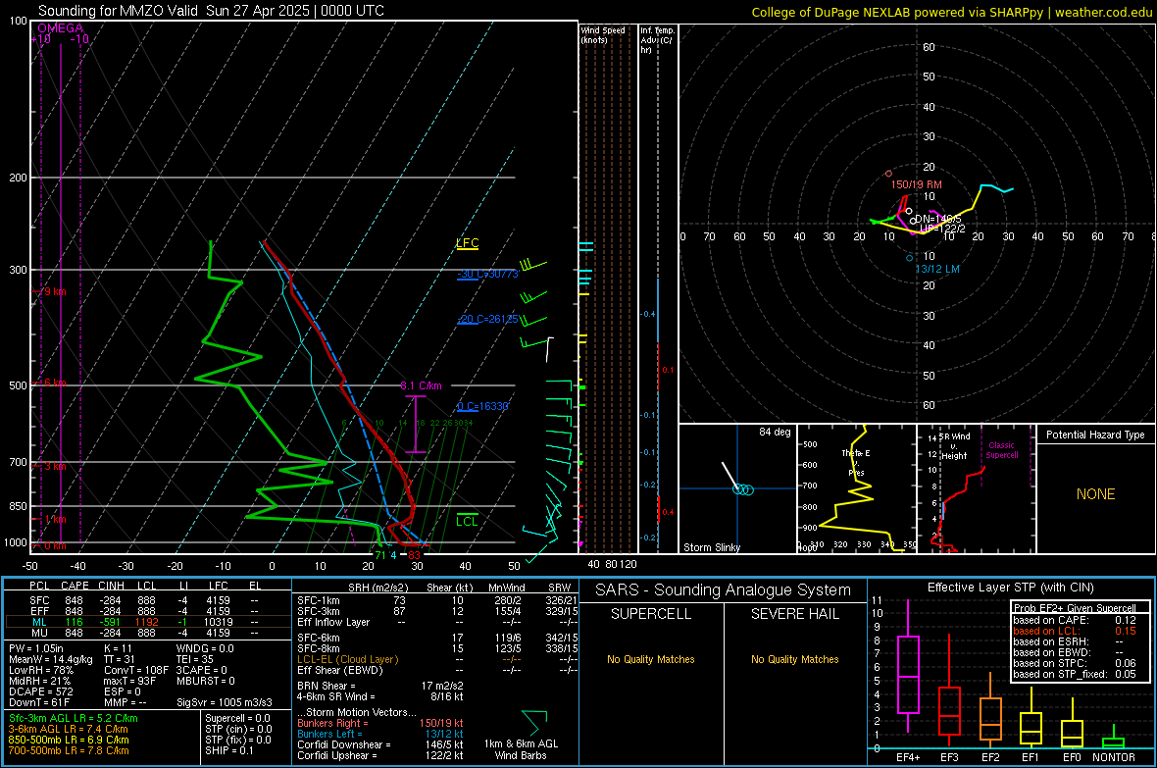Click the red surface temperature value 83
Viewport: 1157px width, 768px height.
tap(414, 555)
